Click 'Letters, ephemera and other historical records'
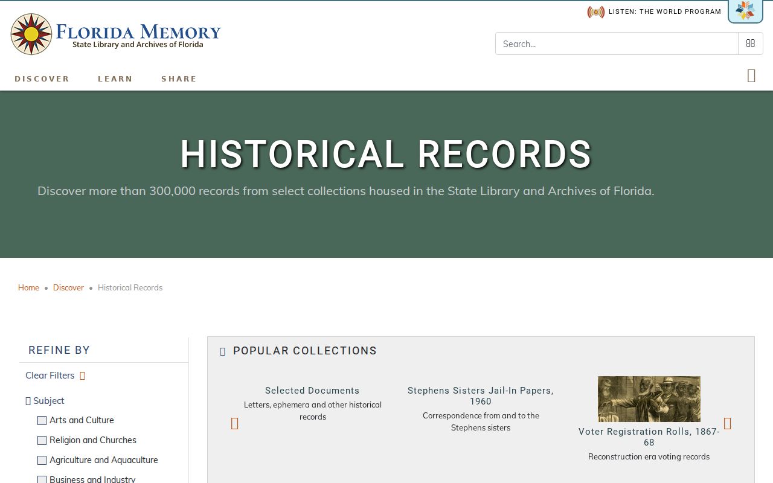This screenshot has width=773, height=483. 313,411
